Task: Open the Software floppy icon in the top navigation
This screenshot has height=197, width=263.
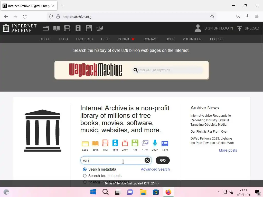Action: [x=89, y=28]
